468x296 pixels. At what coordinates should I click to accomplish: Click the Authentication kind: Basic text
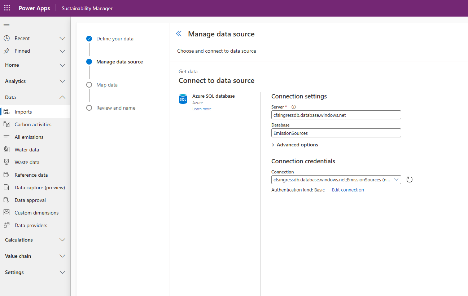298,190
